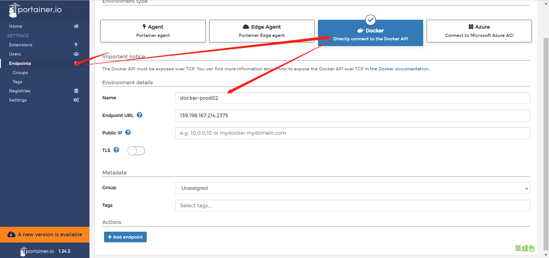Open Tags item in sidebar menu
The width and height of the screenshot is (549, 258).
(17, 82)
